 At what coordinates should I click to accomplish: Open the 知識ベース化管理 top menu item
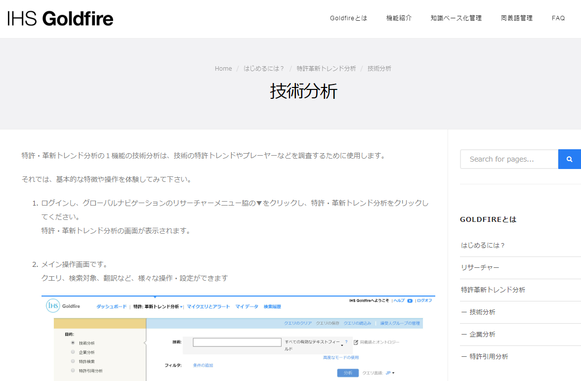tap(456, 18)
